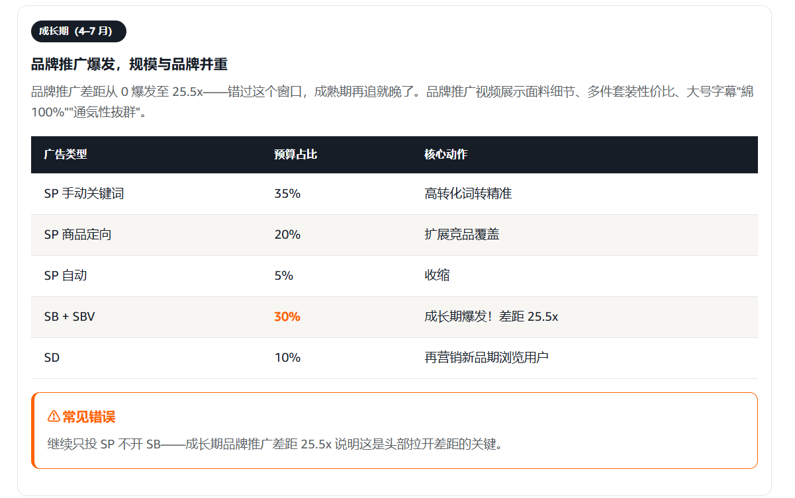Click the 广告类型 column header
This screenshot has height=498, width=795.
pyautogui.click(x=66, y=154)
